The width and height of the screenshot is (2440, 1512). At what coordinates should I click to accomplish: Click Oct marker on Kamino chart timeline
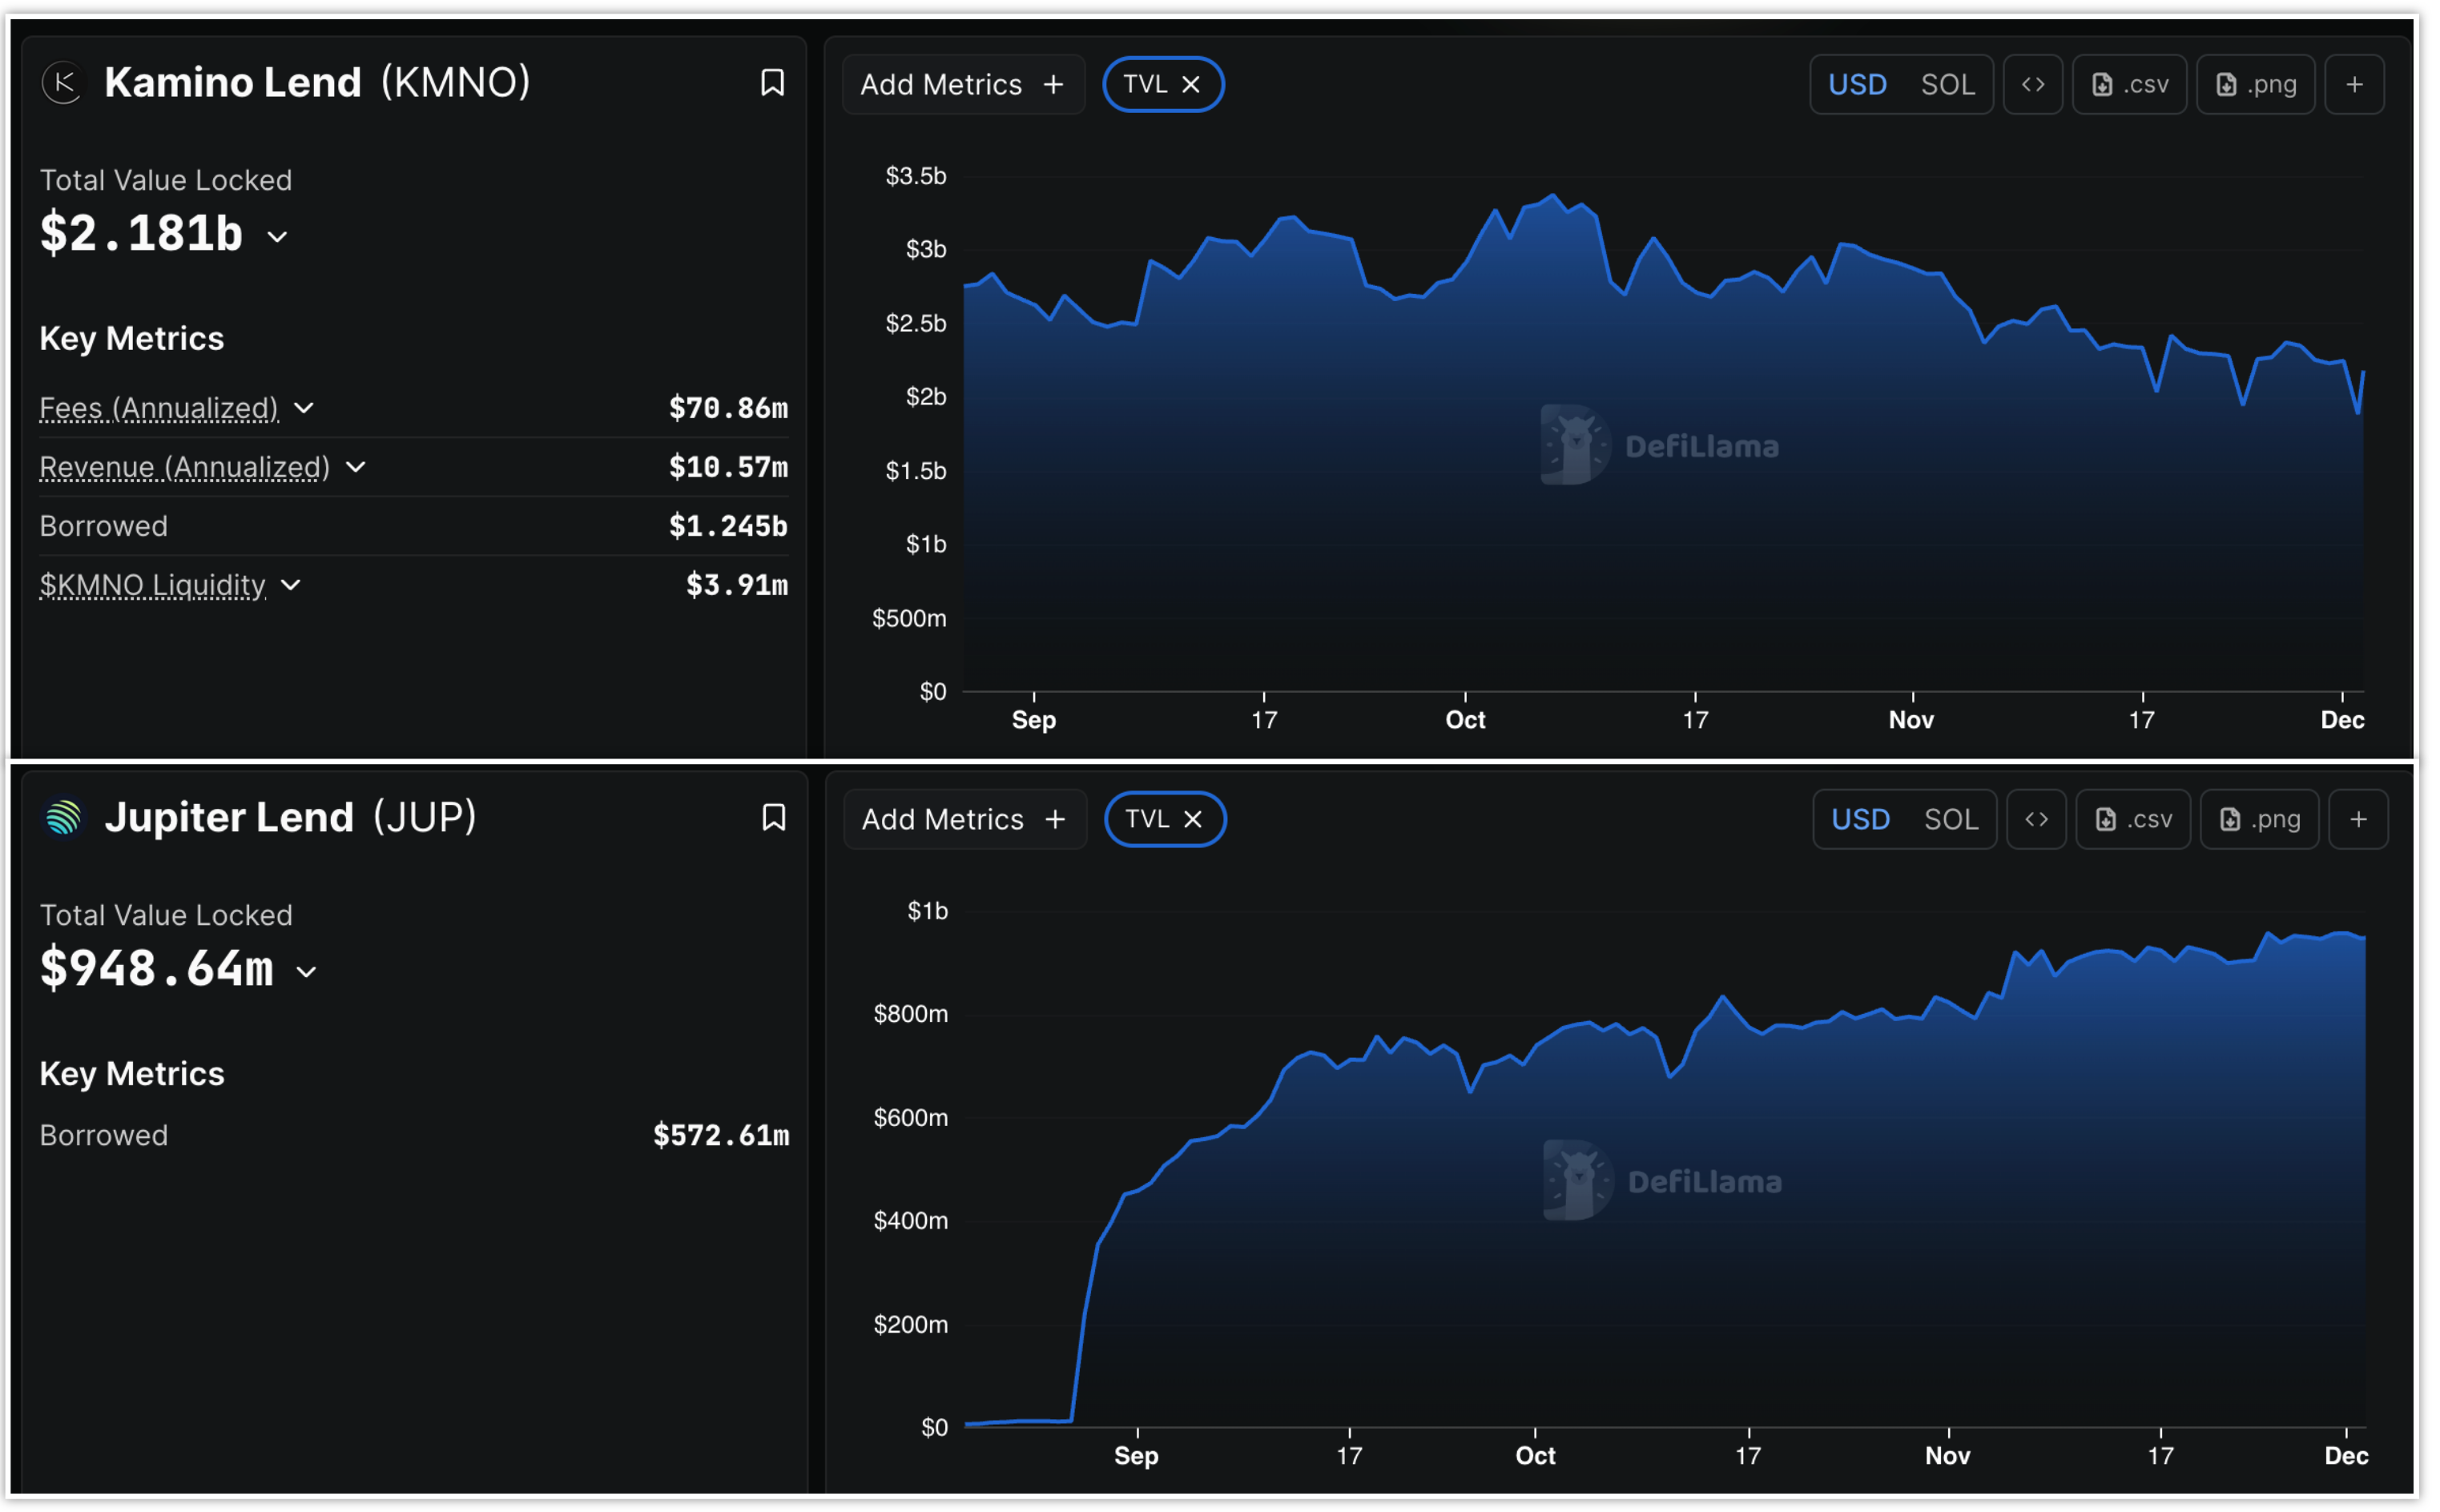point(1465,719)
